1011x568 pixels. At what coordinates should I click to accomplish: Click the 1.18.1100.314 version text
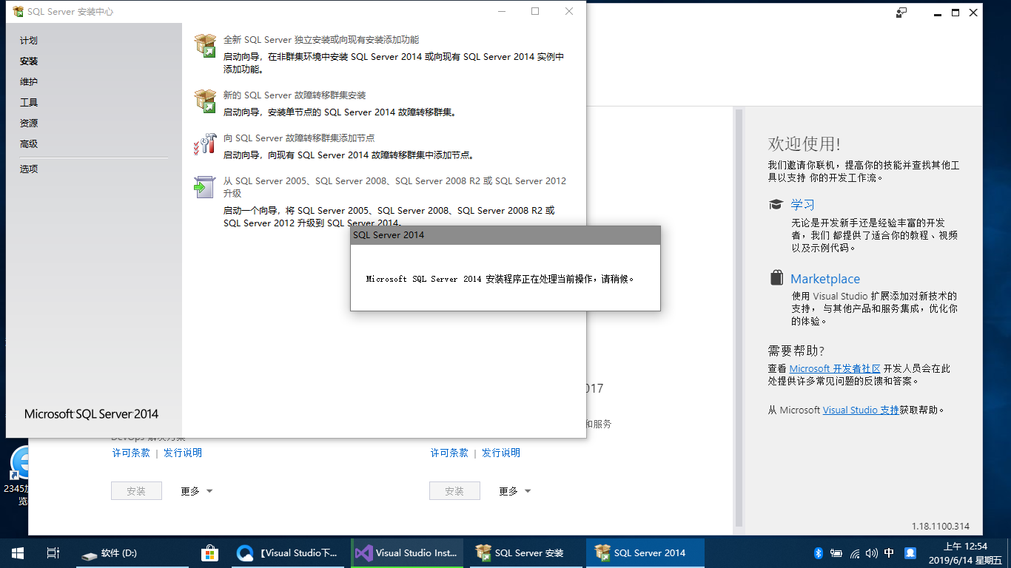940,527
